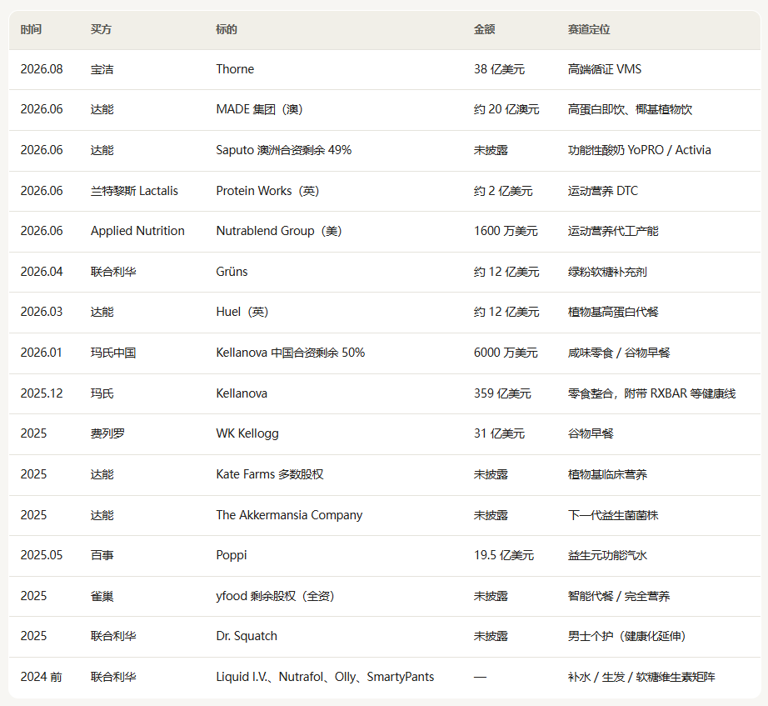Click the Grüns target cell
This screenshot has width=768, height=706.
tap(232, 272)
